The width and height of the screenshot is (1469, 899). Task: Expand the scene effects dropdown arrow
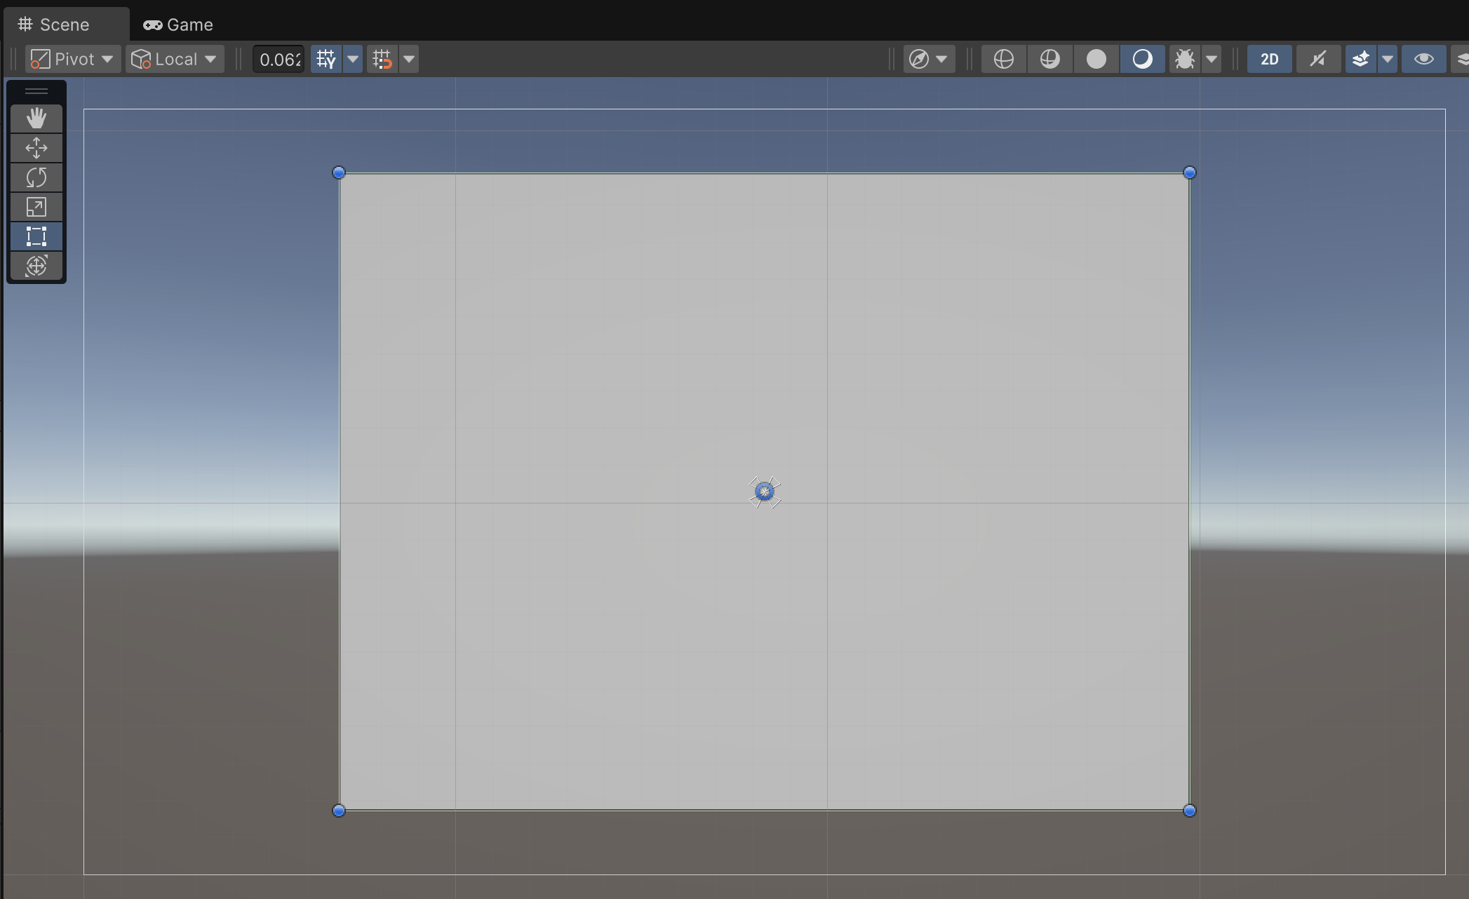click(x=1388, y=59)
